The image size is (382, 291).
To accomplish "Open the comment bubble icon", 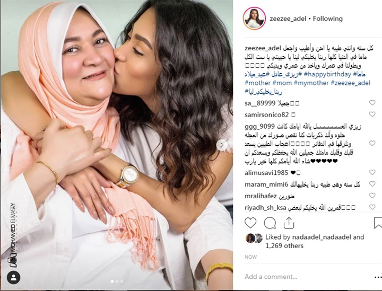I will tap(270, 223).
